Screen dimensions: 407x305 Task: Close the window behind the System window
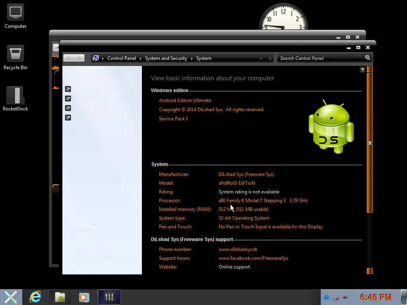click(357, 37)
